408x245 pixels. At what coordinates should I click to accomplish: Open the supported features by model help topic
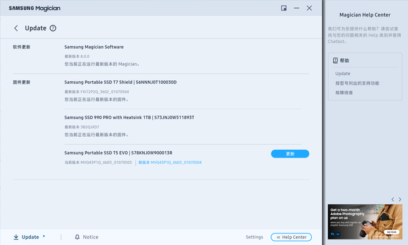[x=357, y=83]
